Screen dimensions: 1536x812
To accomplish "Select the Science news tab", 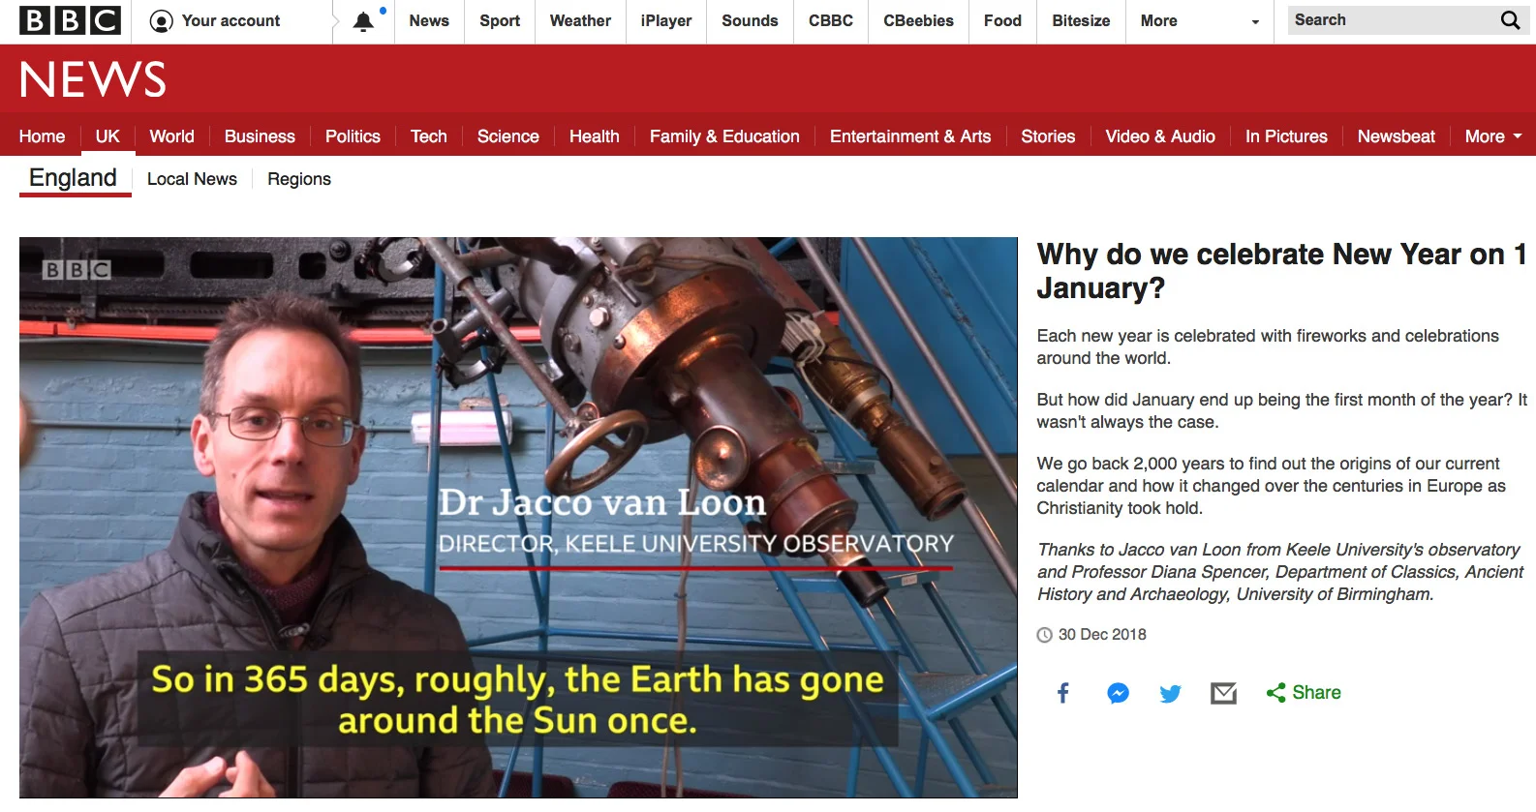I will 507,136.
